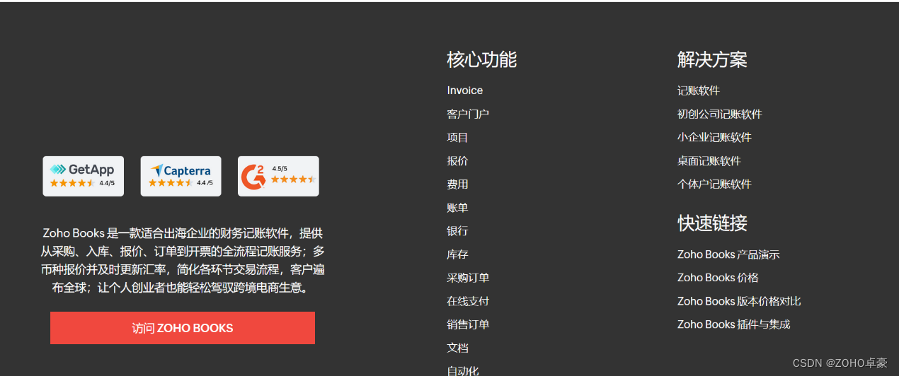Go to the 项目 feature page
The height and width of the screenshot is (376, 899).
[457, 137]
